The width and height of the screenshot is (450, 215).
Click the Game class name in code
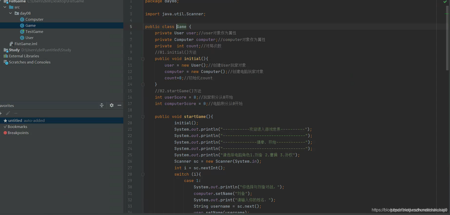[x=181, y=27]
